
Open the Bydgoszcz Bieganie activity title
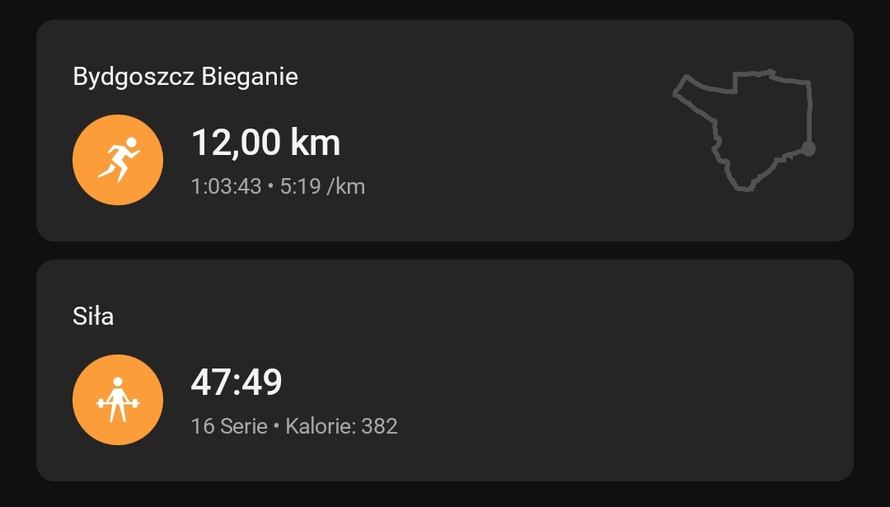(x=185, y=77)
